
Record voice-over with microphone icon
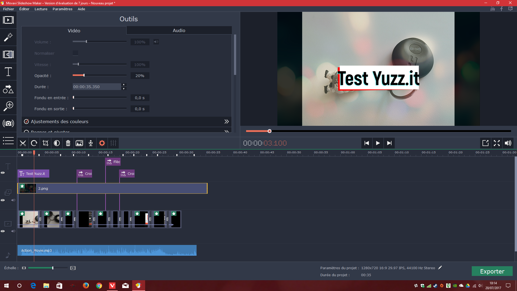point(91,143)
